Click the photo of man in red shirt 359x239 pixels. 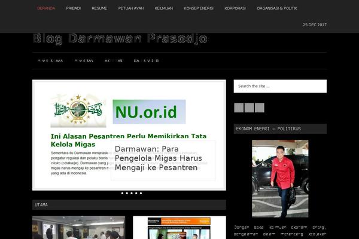[280, 179]
